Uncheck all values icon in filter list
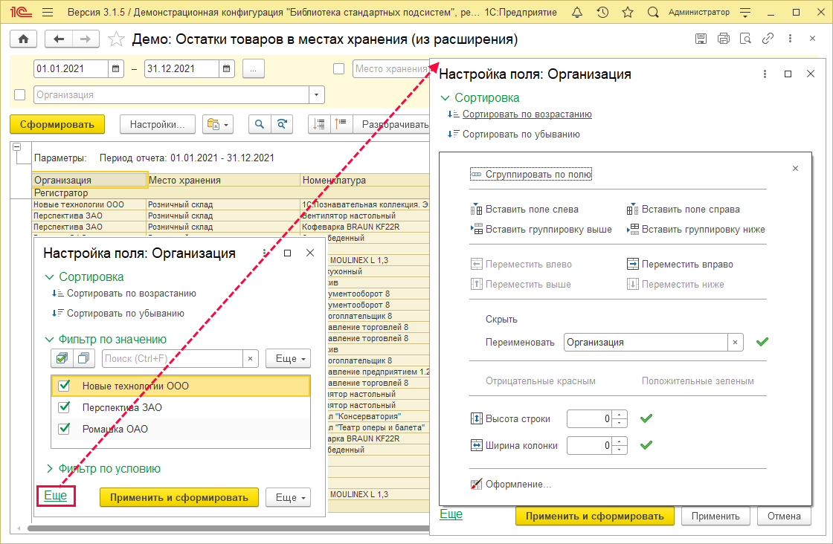This screenshot has width=833, height=544. [x=83, y=358]
